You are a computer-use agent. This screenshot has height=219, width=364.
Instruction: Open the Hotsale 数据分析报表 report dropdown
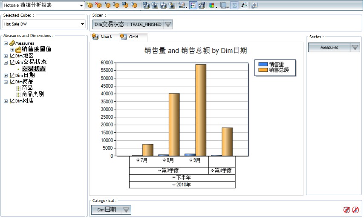[x=81, y=6]
